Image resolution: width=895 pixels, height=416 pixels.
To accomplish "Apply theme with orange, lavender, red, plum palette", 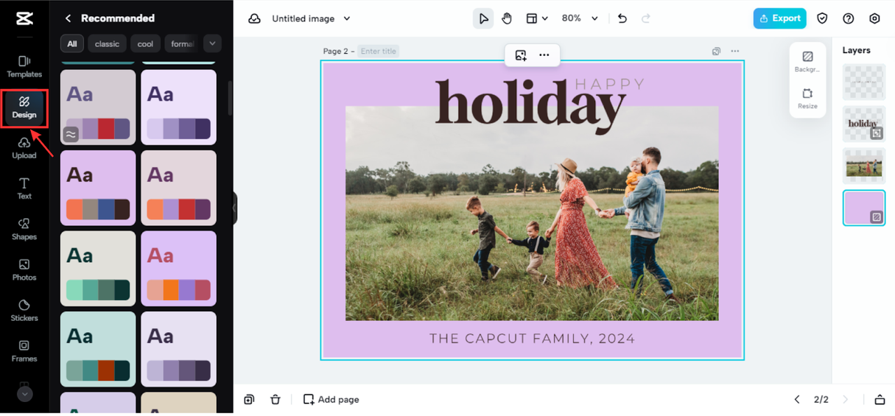I will [x=179, y=187].
